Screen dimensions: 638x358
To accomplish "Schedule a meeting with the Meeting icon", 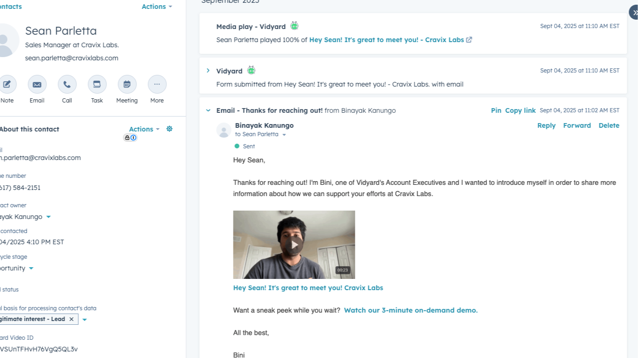I will [x=127, y=85].
